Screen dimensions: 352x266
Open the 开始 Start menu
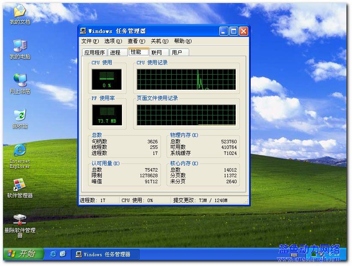23,254
